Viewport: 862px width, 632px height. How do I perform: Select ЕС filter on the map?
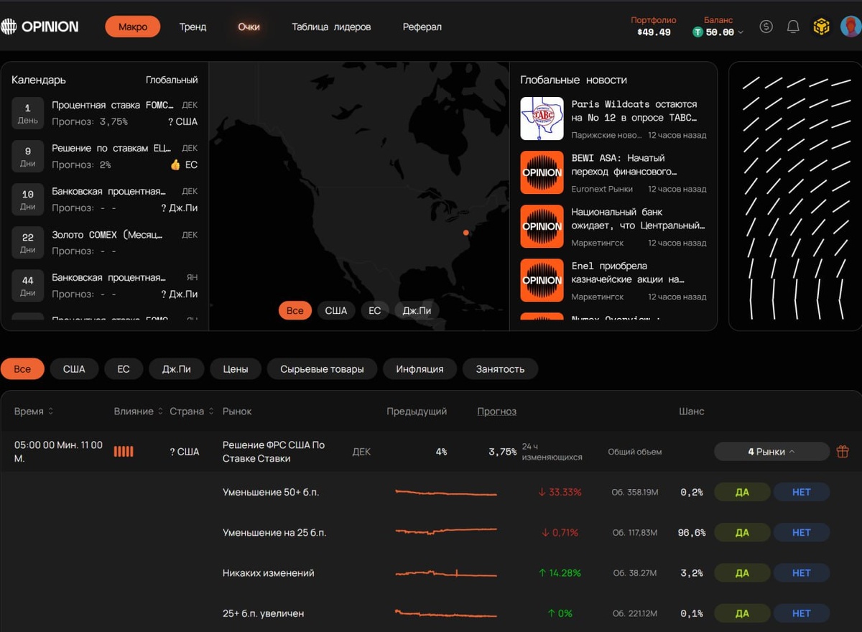[375, 311]
